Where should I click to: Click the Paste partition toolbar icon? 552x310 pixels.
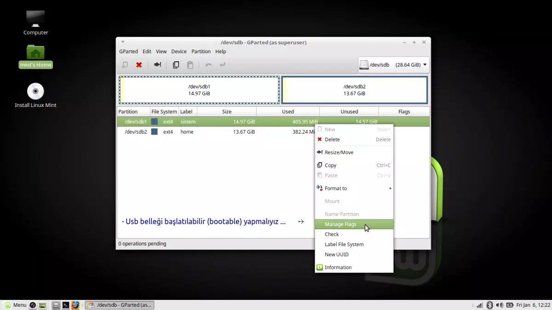tap(190, 65)
